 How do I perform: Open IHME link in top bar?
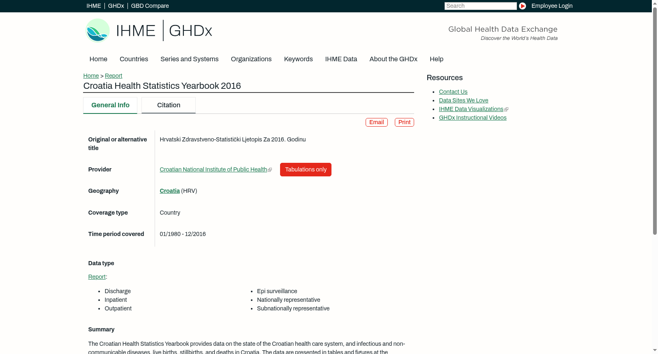point(94,6)
